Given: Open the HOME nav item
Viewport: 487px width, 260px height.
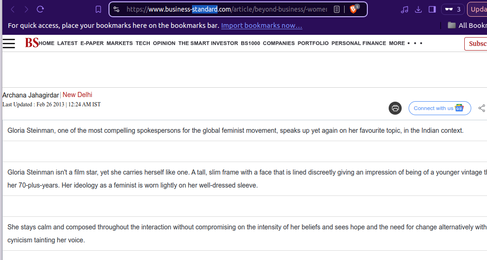Looking at the screenshot, I should [46, 43].
